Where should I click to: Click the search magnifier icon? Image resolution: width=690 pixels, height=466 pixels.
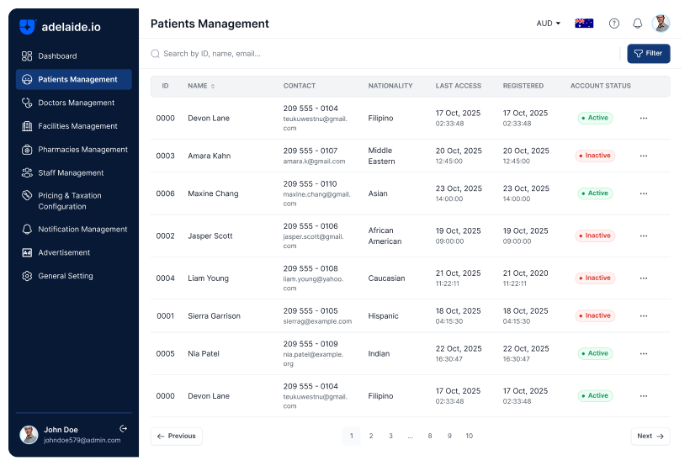[155, 54]
